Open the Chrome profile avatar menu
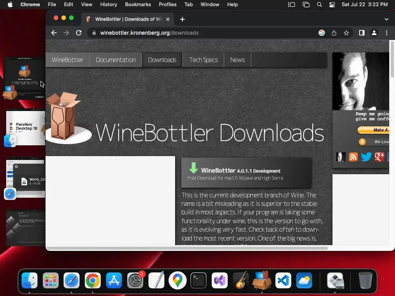 [x=374, y=33]
